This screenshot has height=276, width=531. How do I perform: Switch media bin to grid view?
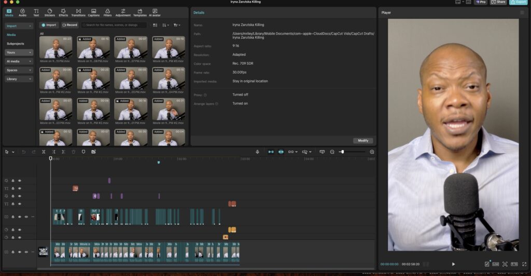(155, 25)
